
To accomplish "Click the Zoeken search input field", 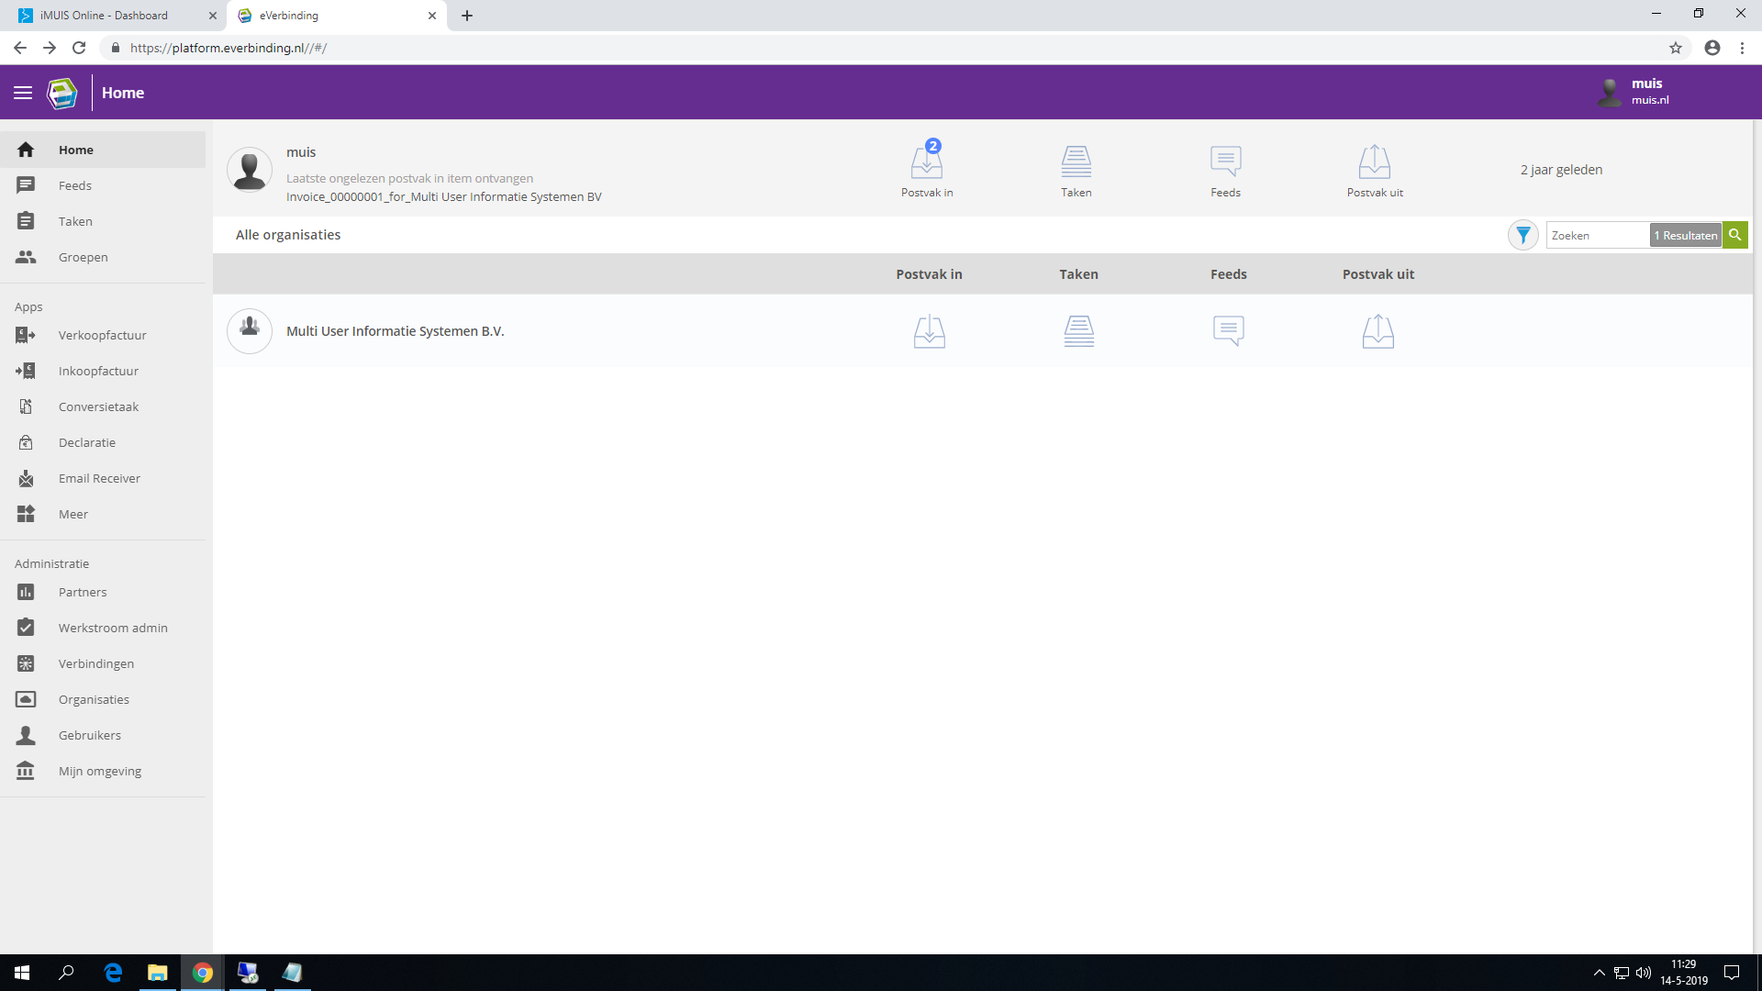I will pyautogui.click(x=1597, y=236).
